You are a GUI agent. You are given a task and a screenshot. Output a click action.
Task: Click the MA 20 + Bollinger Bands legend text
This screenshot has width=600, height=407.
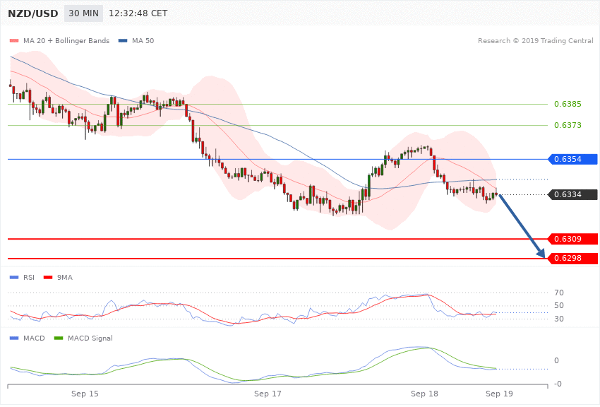(x=66, y=40)
